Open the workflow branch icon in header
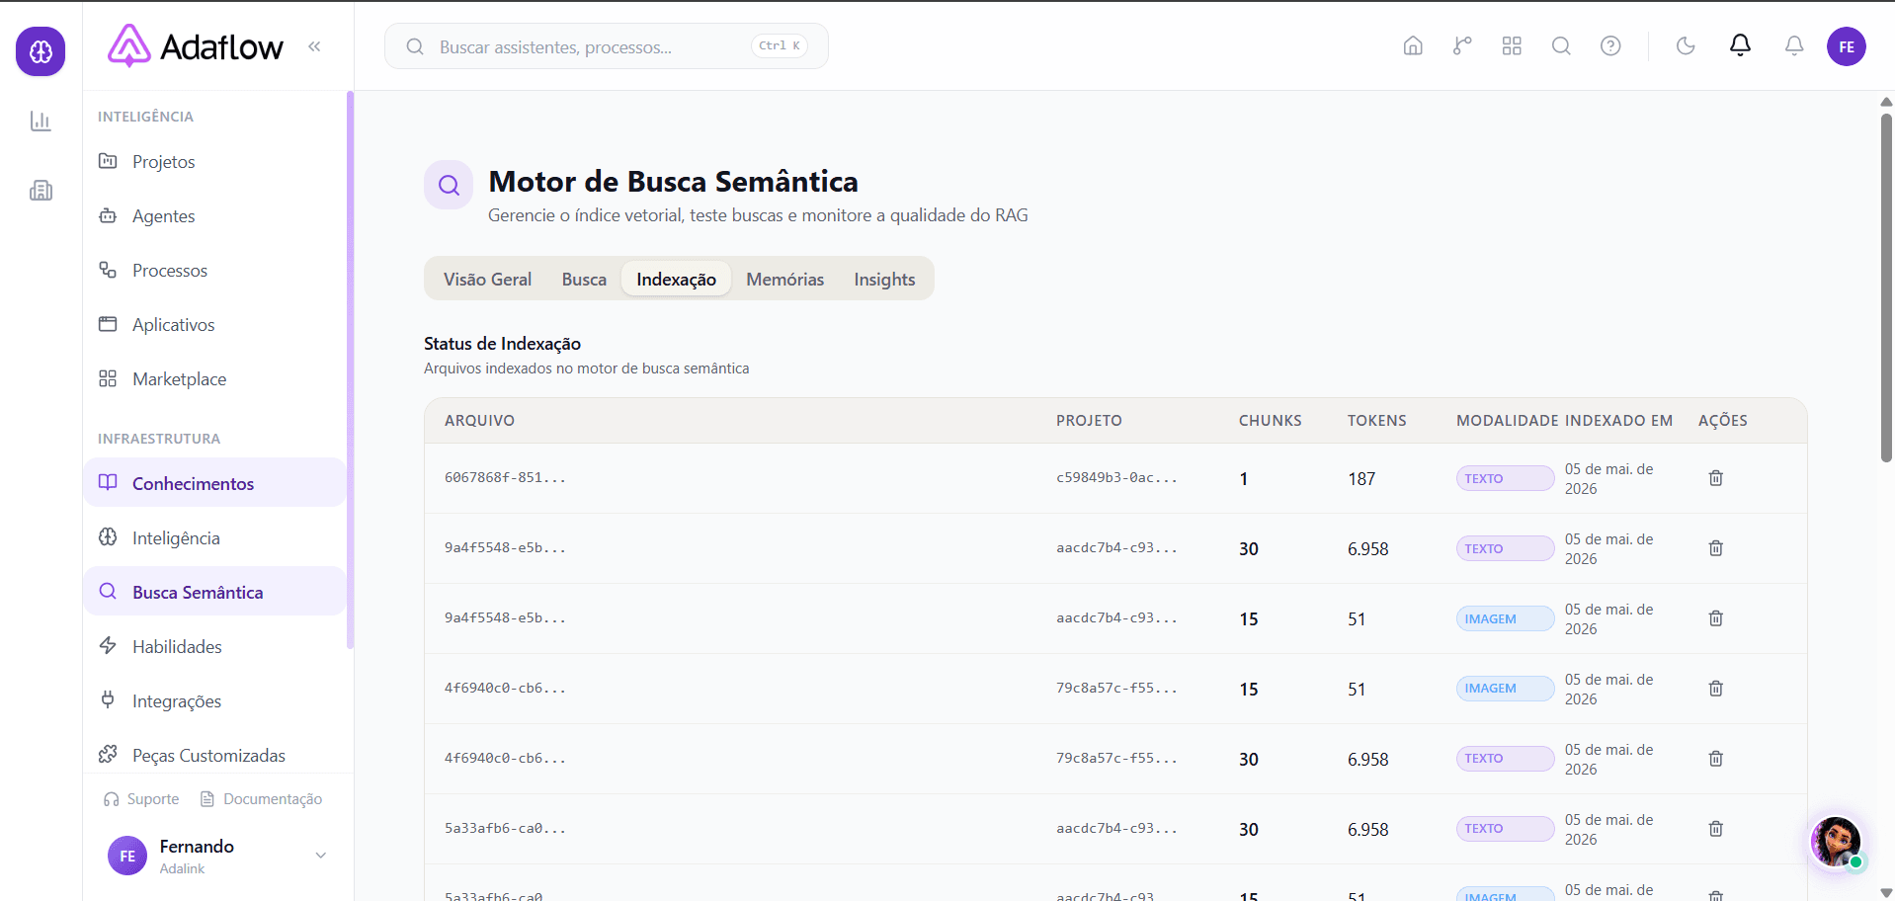This screenshot has width=1895, height=901. [x=1462, y=46]
